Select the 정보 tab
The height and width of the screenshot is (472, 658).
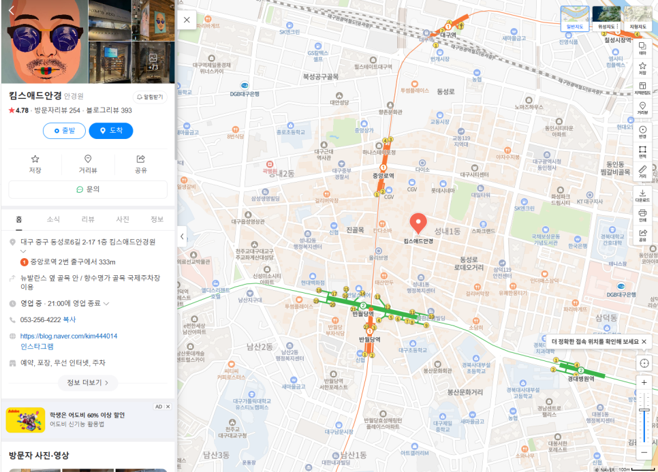[x=157, y=219]
